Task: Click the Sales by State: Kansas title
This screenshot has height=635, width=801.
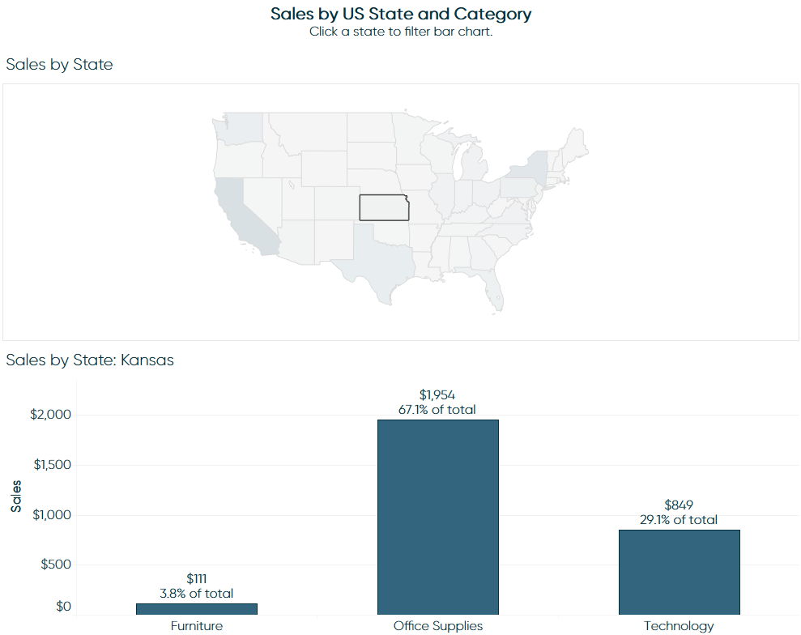Action: click(x=90, y=360)
